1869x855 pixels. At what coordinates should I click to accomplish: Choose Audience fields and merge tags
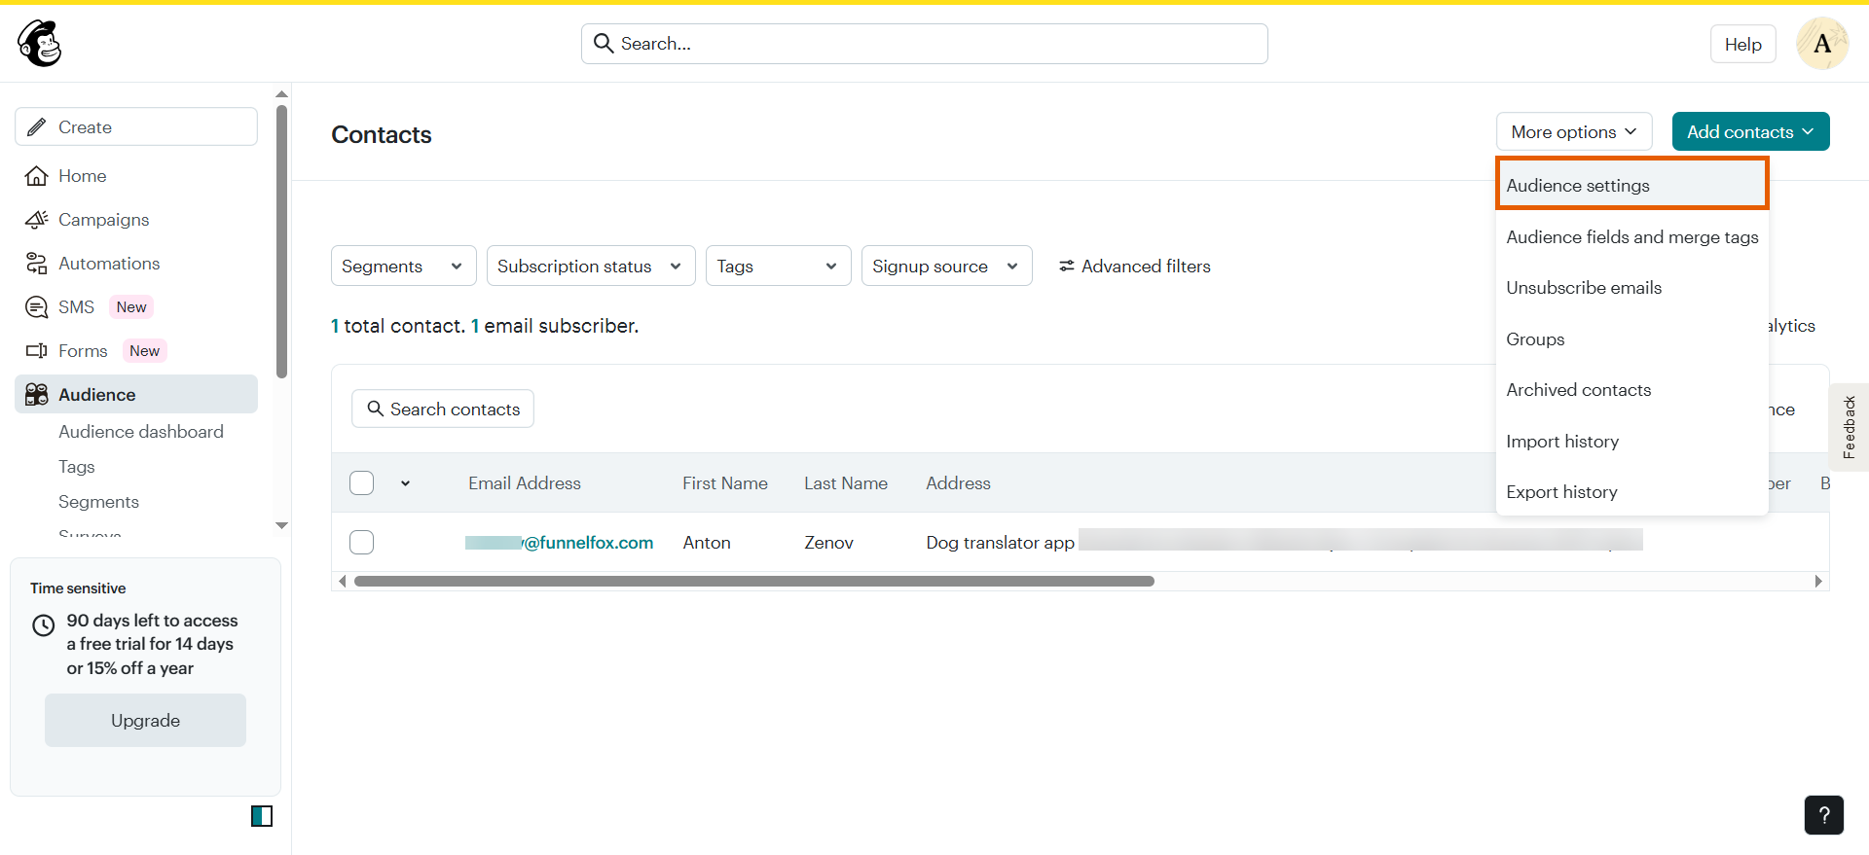[x=1632, y=237]
